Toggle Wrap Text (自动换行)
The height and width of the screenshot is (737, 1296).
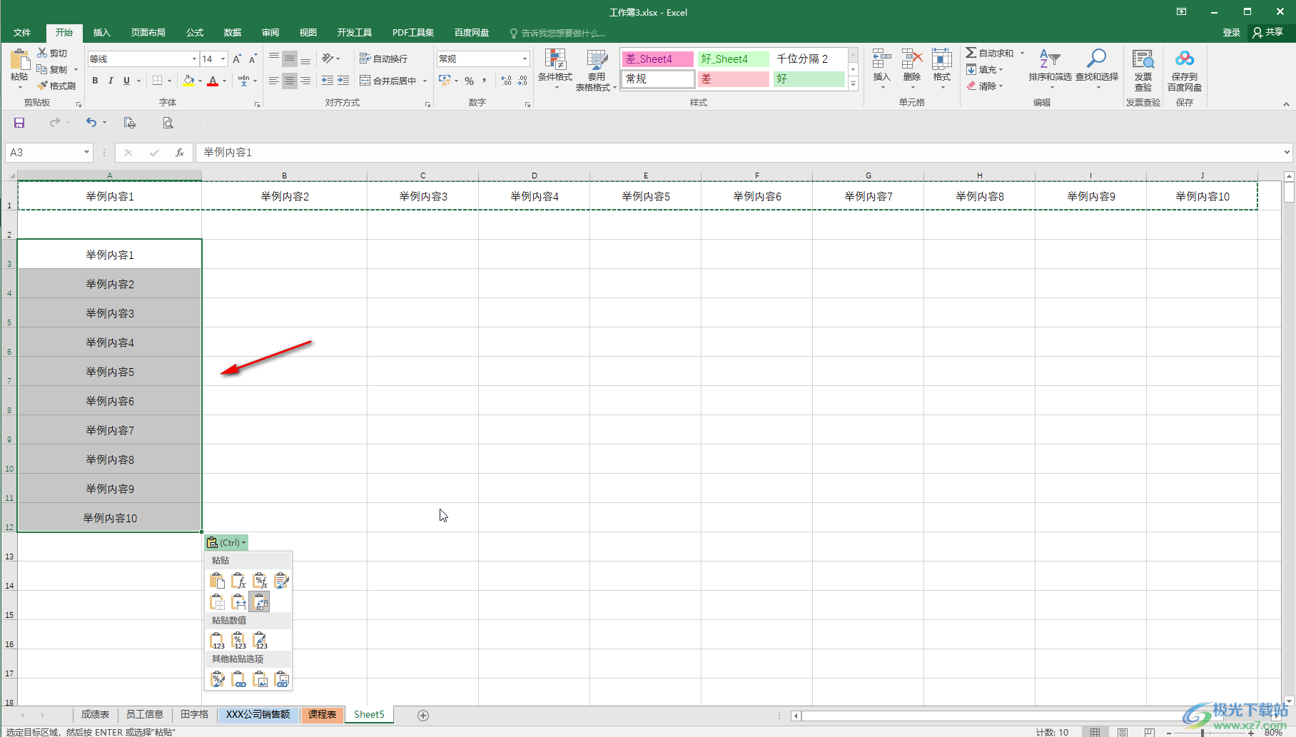(383, 59)
